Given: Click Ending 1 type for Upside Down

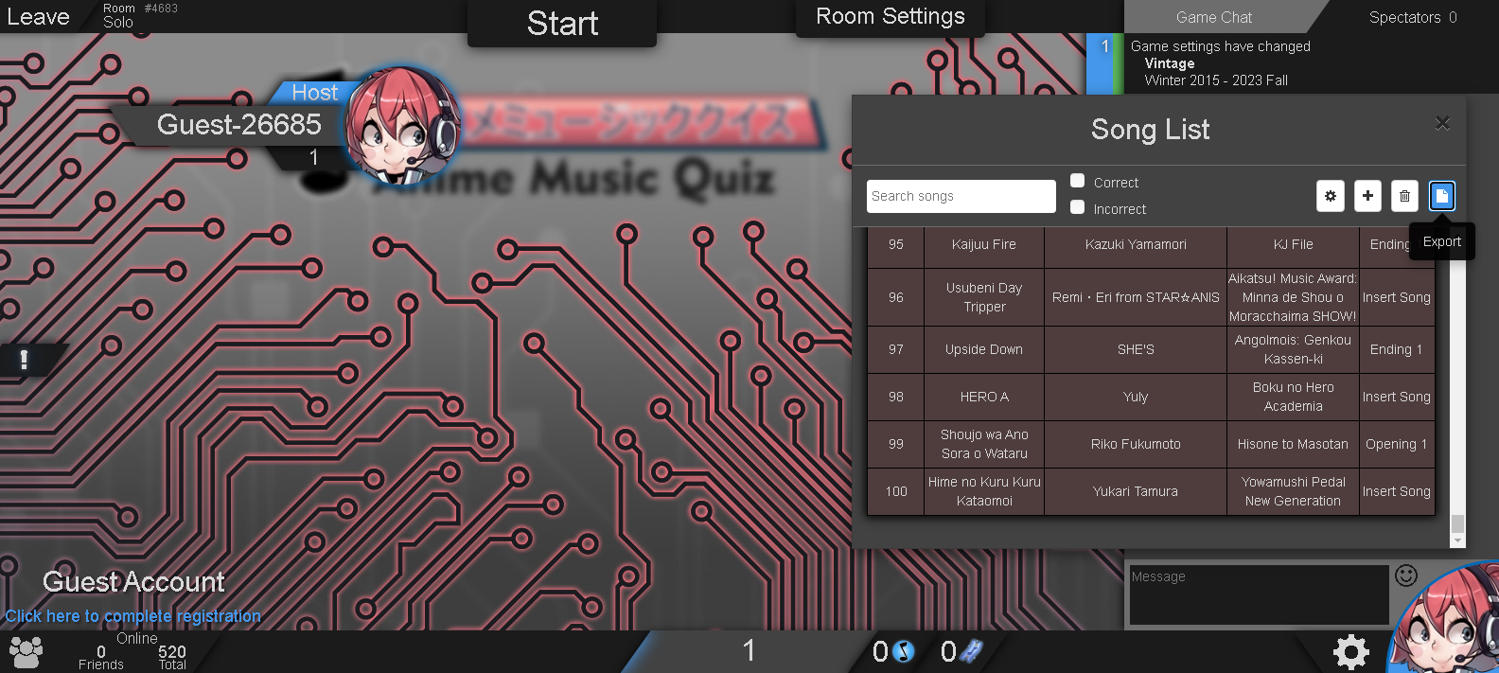Looking at the screenshot, I should coord(1397,349).
